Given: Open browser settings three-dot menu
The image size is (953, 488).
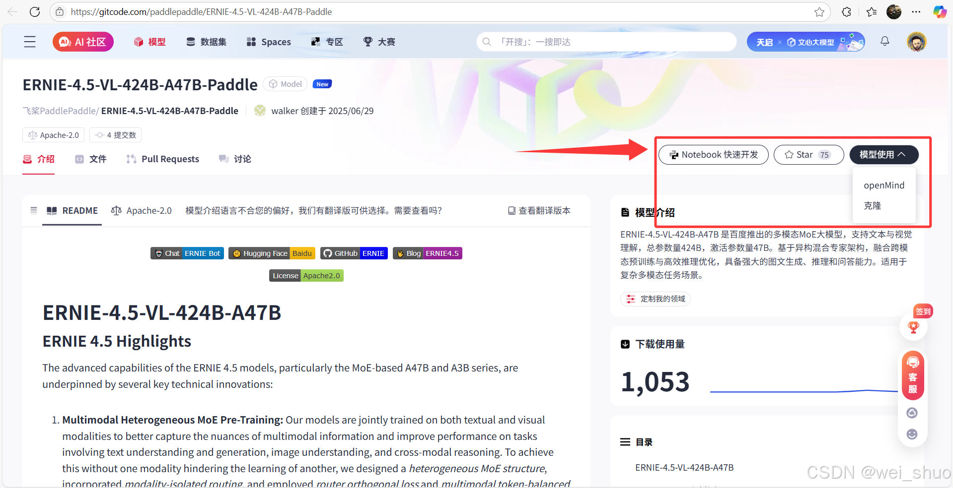Looking at the screenshot, I should click(916, 12).
